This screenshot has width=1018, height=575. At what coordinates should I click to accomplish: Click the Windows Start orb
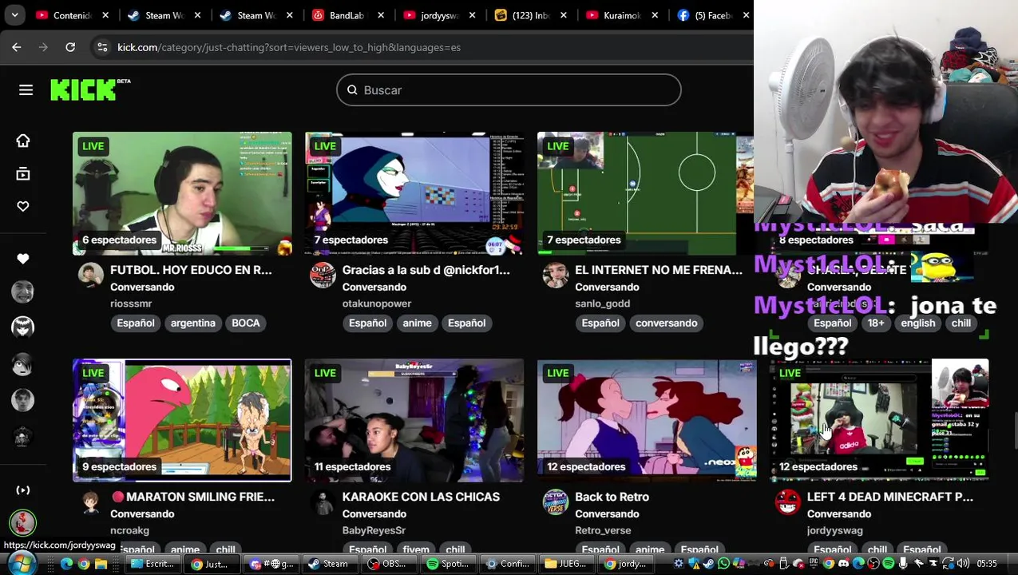[22, 563]
